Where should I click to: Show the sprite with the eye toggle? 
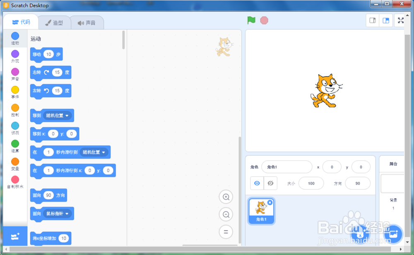258,183
